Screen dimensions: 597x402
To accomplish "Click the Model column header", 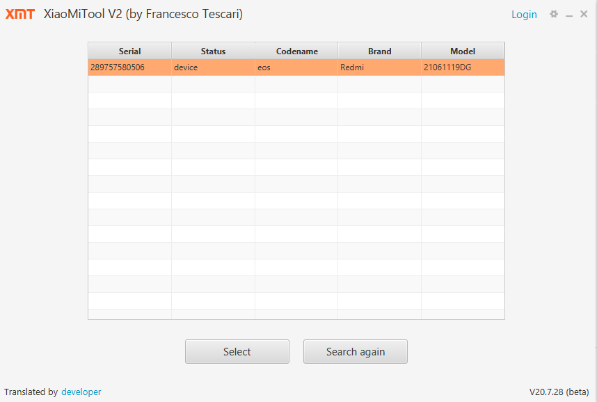I will click(x=463, y=51).
